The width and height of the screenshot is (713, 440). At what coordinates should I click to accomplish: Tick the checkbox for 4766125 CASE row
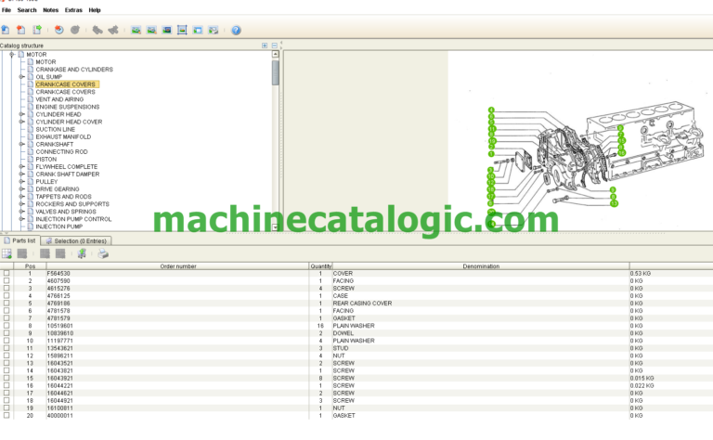(x=6, y=295)
